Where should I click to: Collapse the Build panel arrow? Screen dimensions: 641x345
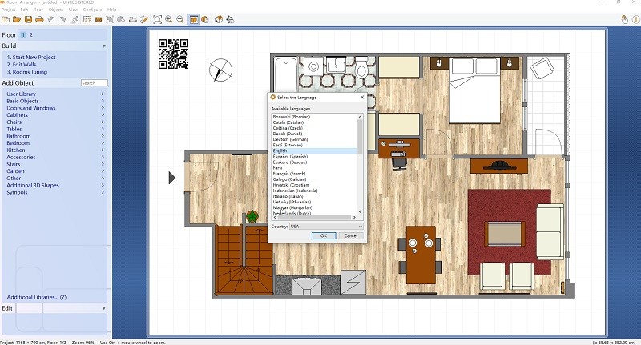click(104, 46)
